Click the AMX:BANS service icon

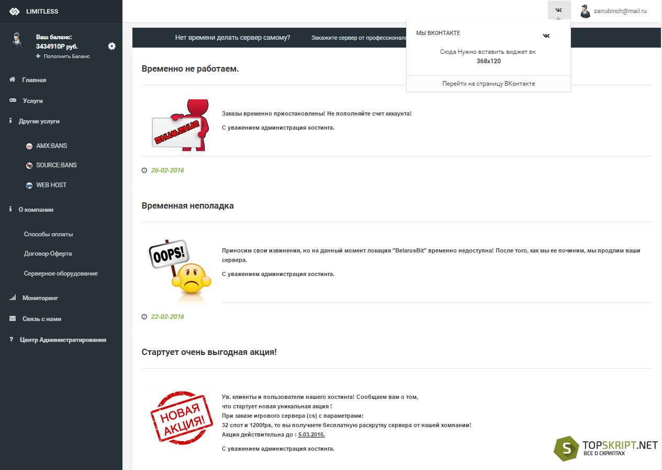tap(29, 146)
